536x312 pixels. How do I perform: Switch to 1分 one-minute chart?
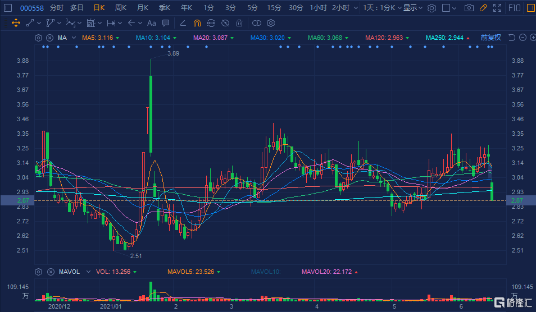click(x=208, y=7)
